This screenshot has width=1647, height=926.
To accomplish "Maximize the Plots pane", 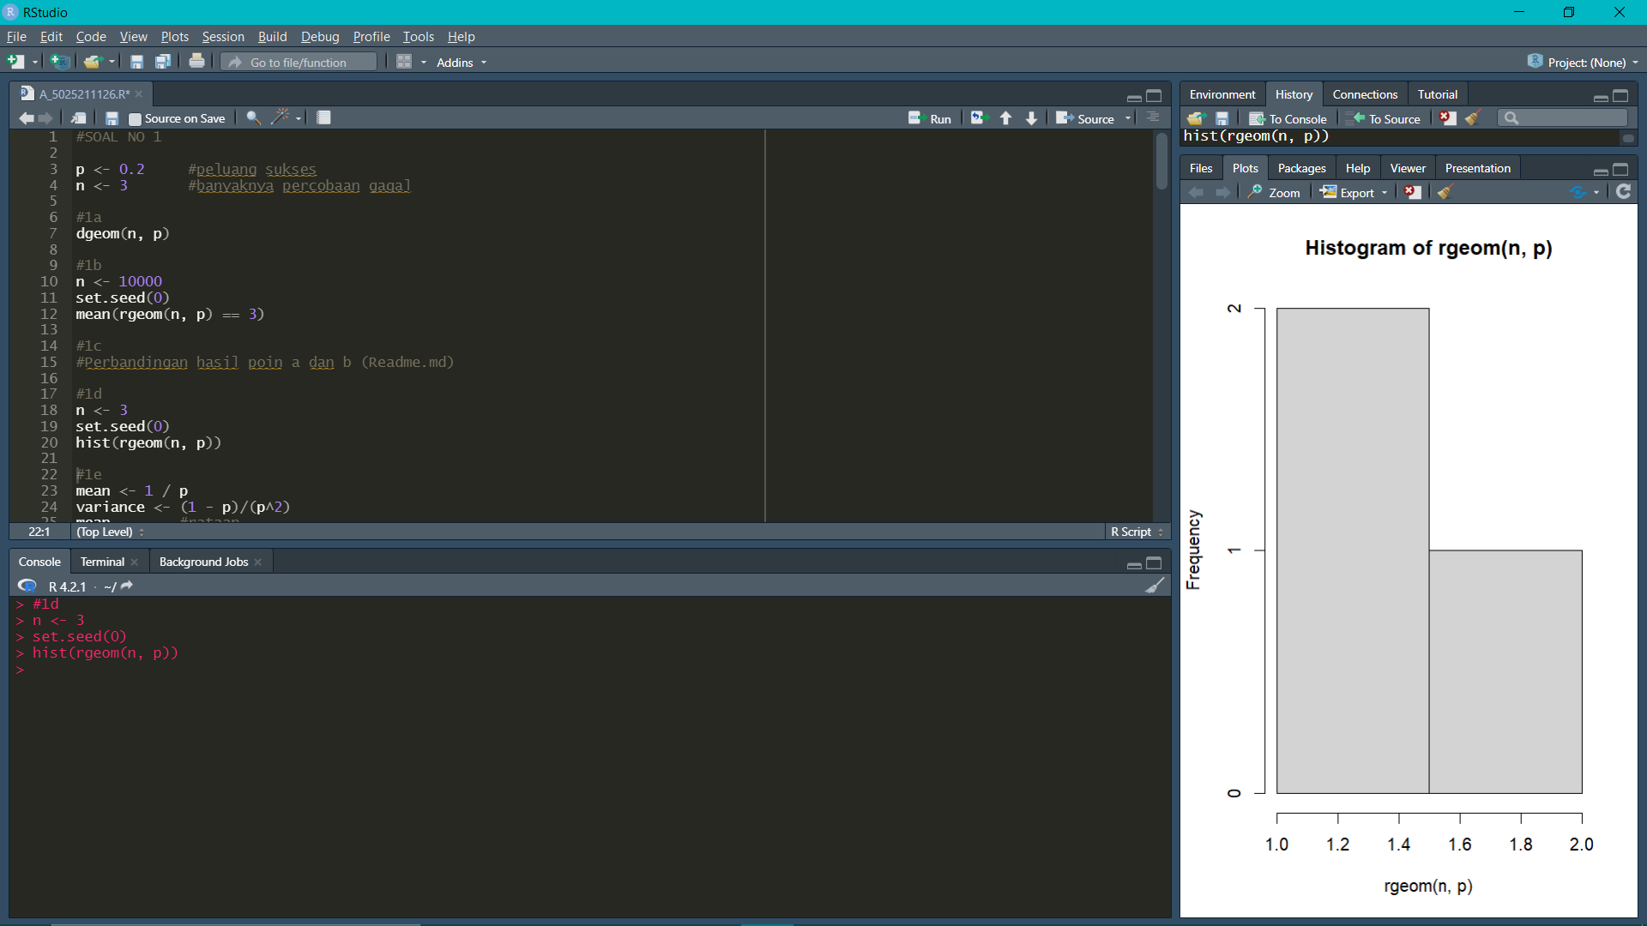I will (1621, 171).
